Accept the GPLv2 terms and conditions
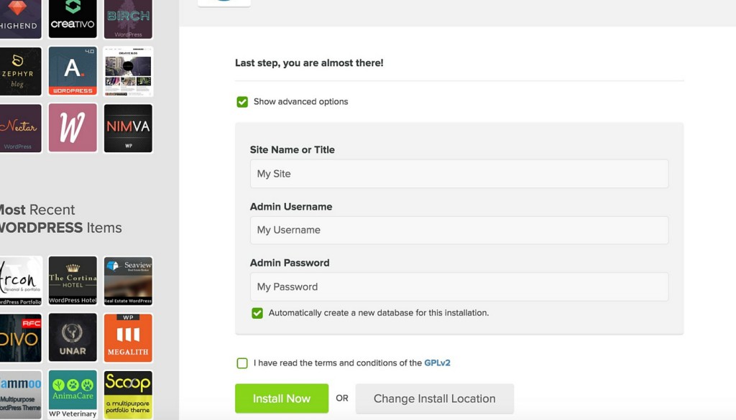 tap(242, 363)
